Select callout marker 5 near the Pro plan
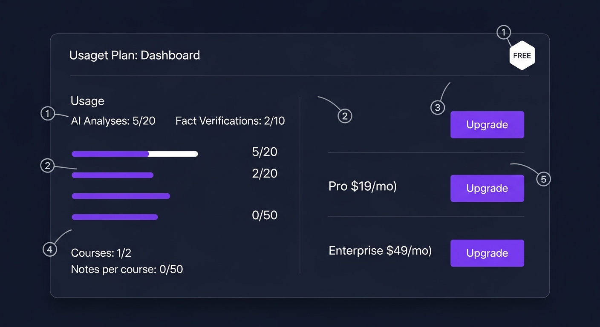This screenshot has height=327, width=600. pos(544,179)
